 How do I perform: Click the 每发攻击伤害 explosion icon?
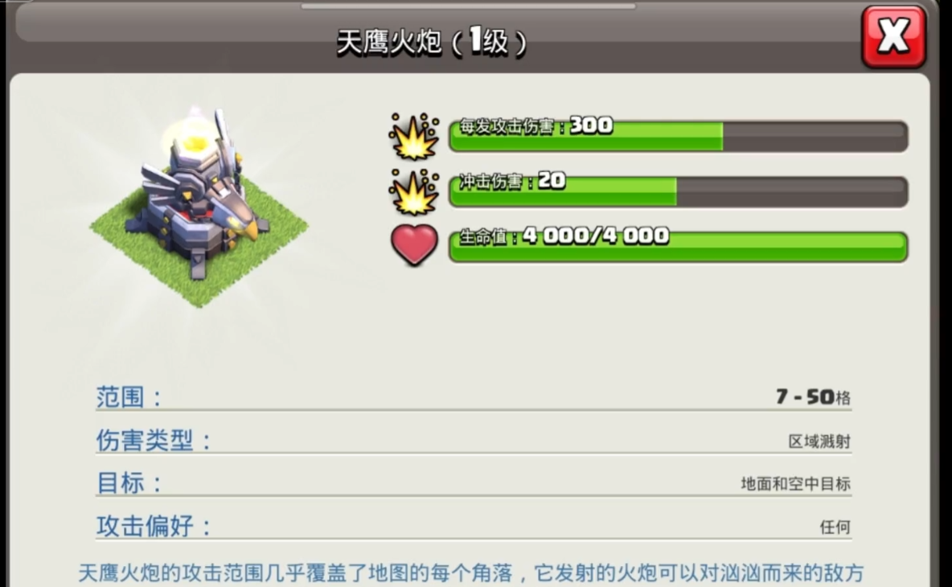414,137
